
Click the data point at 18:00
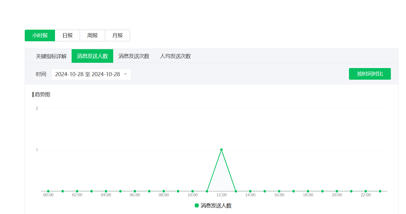tap(308, 191)
